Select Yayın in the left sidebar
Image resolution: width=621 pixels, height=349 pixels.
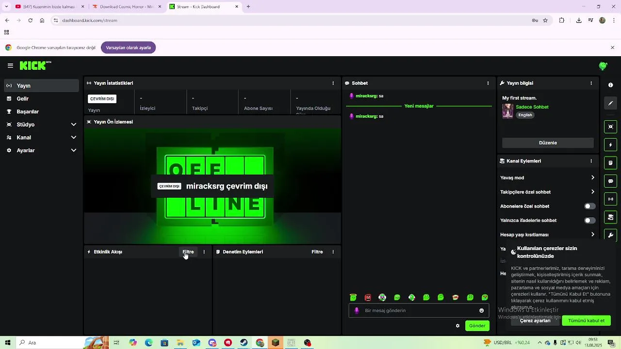41,86
